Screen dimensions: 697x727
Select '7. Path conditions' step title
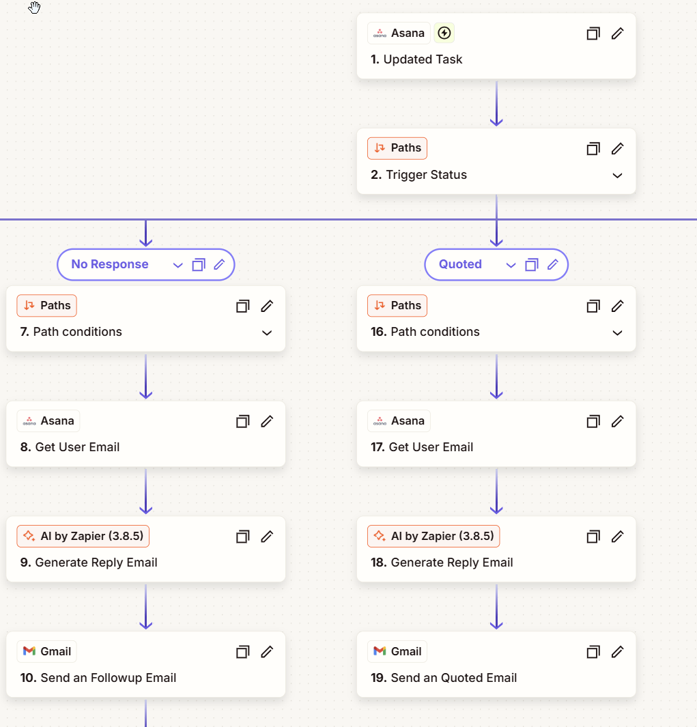click(x=71, y=332)
